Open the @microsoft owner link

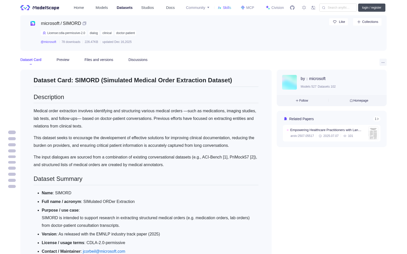(48, 42)
